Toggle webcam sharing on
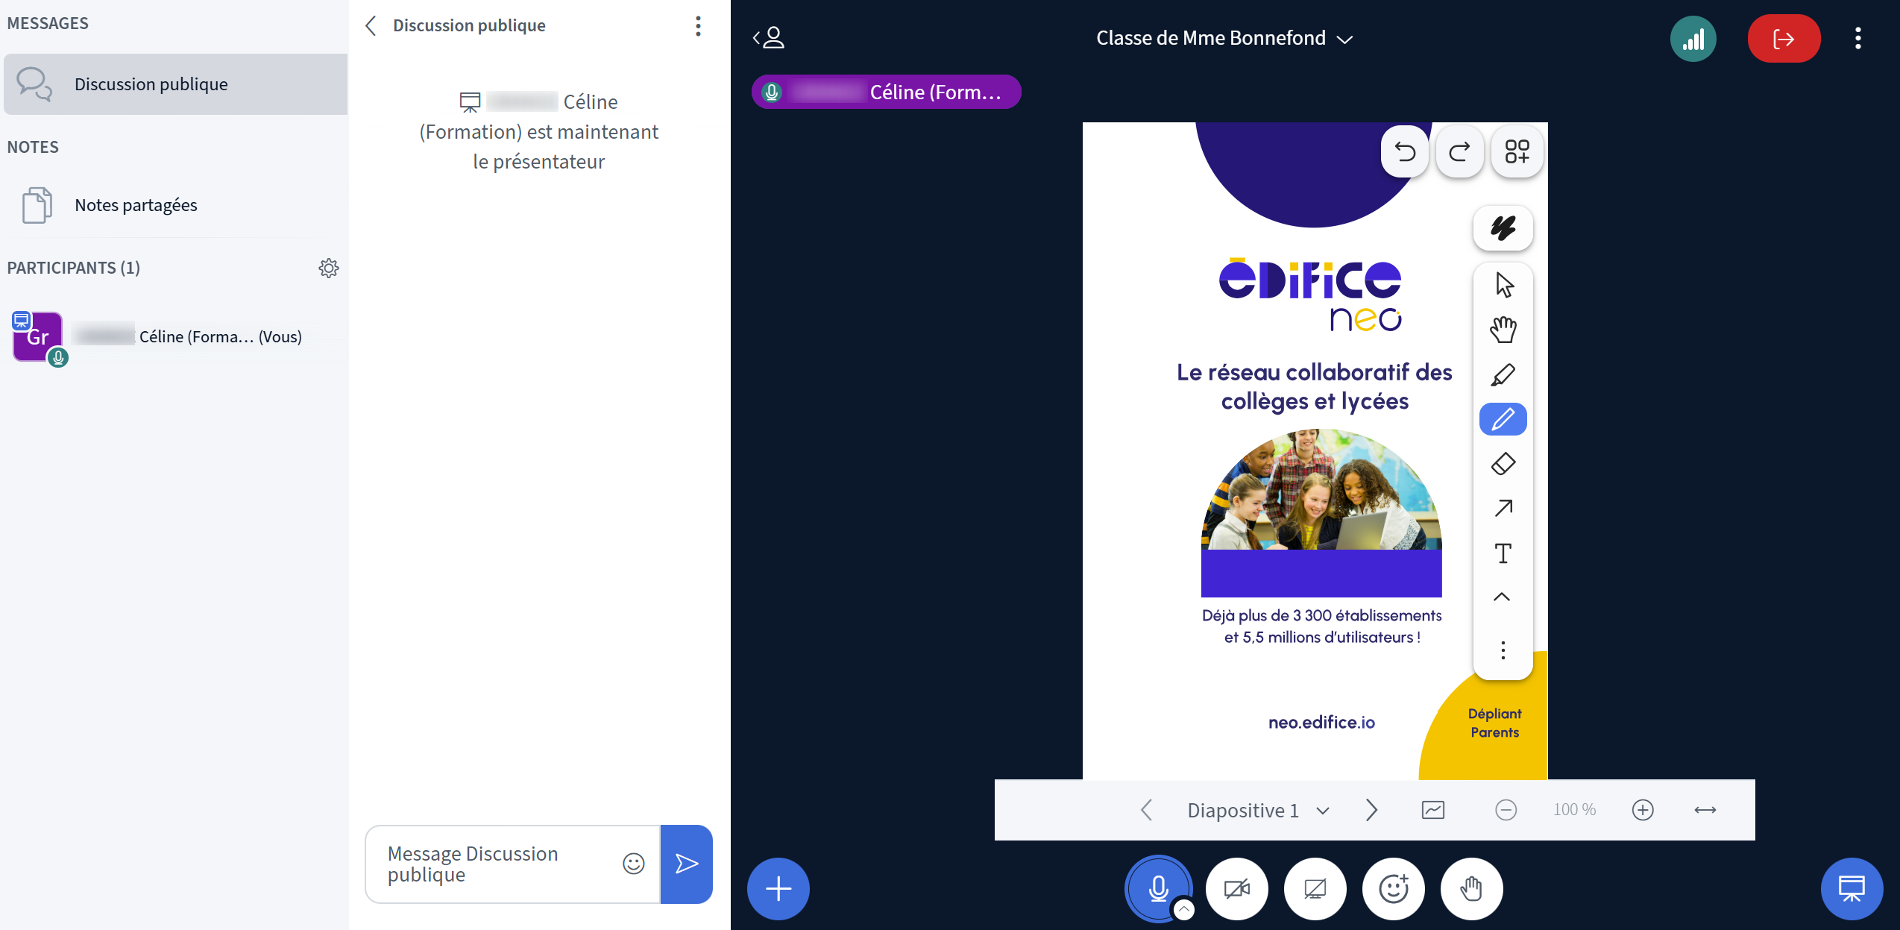This screenshot has width=1900, height=930. click(x=1236, y=888)
